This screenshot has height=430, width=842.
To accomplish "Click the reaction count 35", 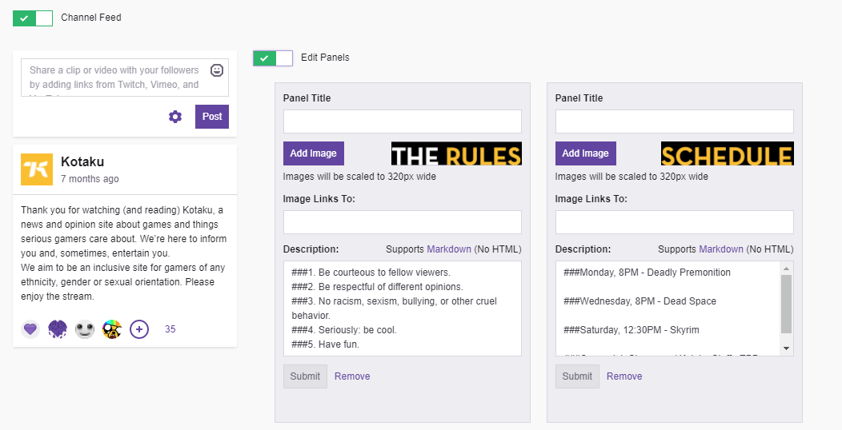I will tap(170, 328).
